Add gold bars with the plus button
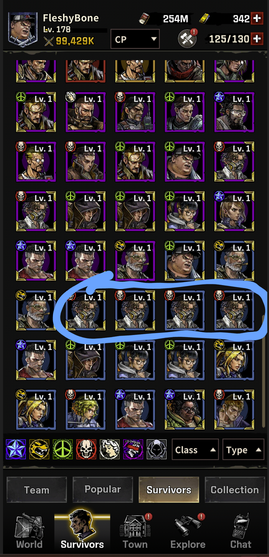The height and width of the screenshot is (557, 269). (x=257, y=18)
